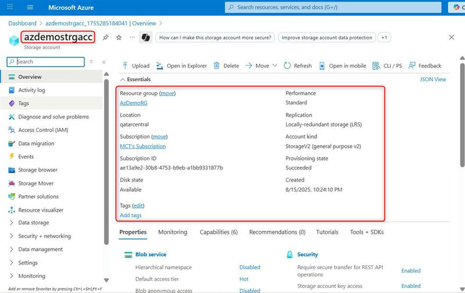Switch to Monitoring tab
The width and height of the screenshot is (465, 293).
click(173, 232)
